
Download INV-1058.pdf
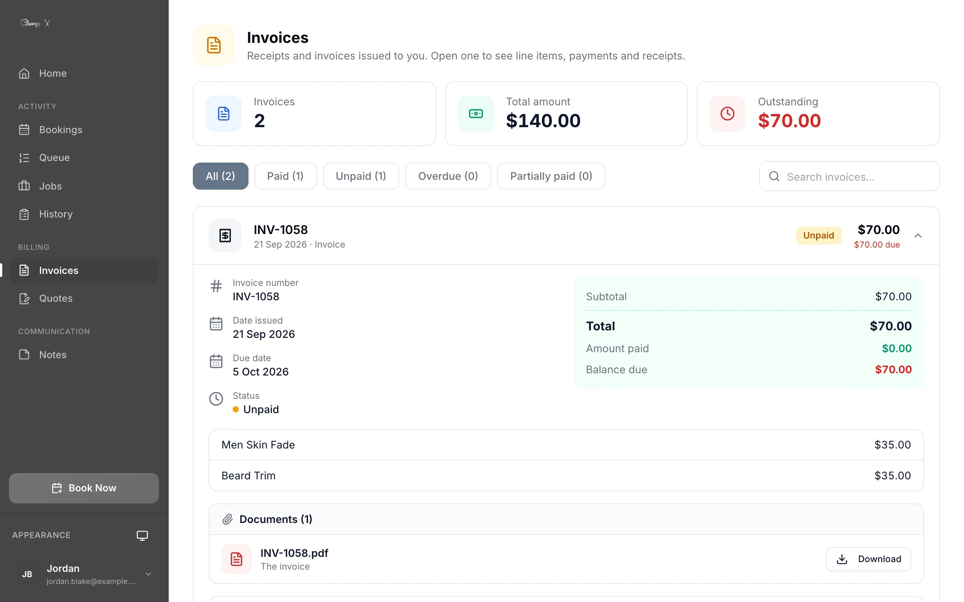coord(868,559)
